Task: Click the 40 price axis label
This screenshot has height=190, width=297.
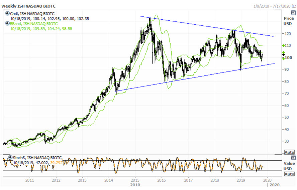Action: pyautogui.click(x=287, y=130)
